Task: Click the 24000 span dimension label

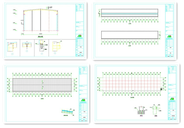Action: 40,34
